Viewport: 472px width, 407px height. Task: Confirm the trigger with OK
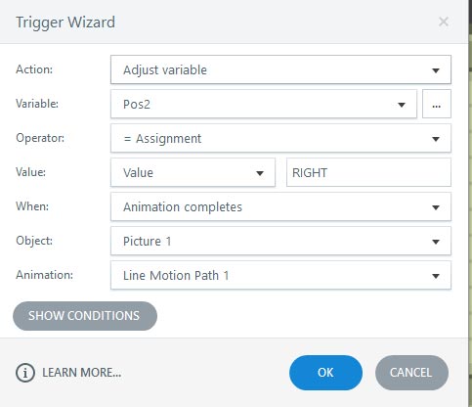coord(325,373)
